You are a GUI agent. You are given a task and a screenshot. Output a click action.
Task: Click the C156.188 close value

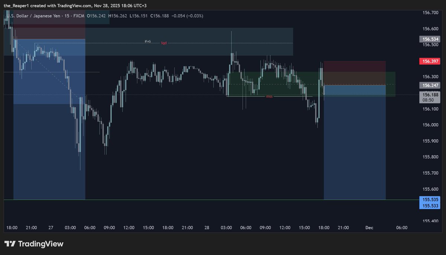(159, 16)
